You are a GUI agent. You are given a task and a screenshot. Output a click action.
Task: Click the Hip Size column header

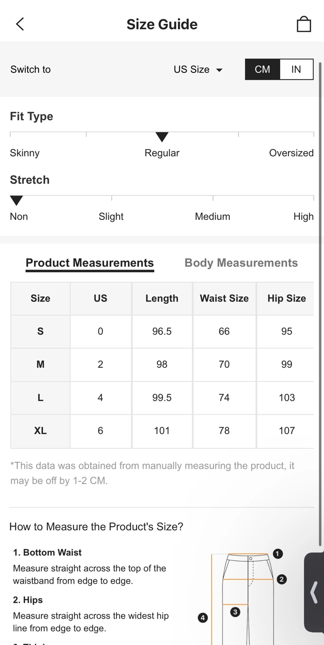pyautogui.click(x=286, y=298)
